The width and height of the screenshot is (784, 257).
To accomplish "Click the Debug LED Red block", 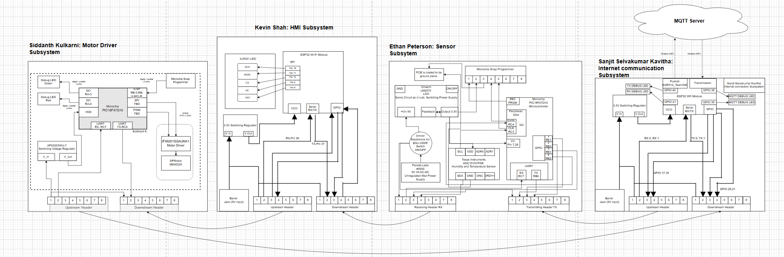I will pos(48,98).
